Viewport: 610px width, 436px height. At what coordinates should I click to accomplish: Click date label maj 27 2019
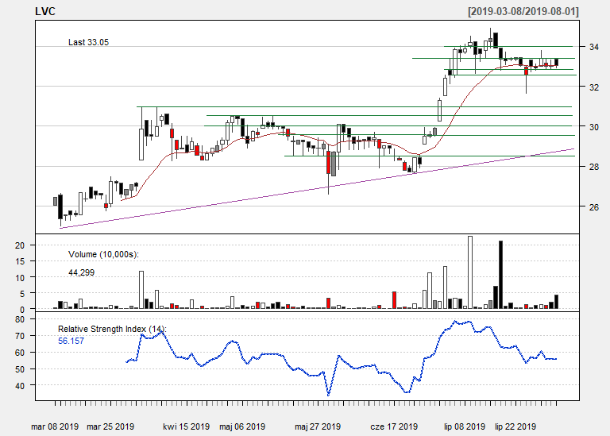pyautogui.click(x=318, y=426)
